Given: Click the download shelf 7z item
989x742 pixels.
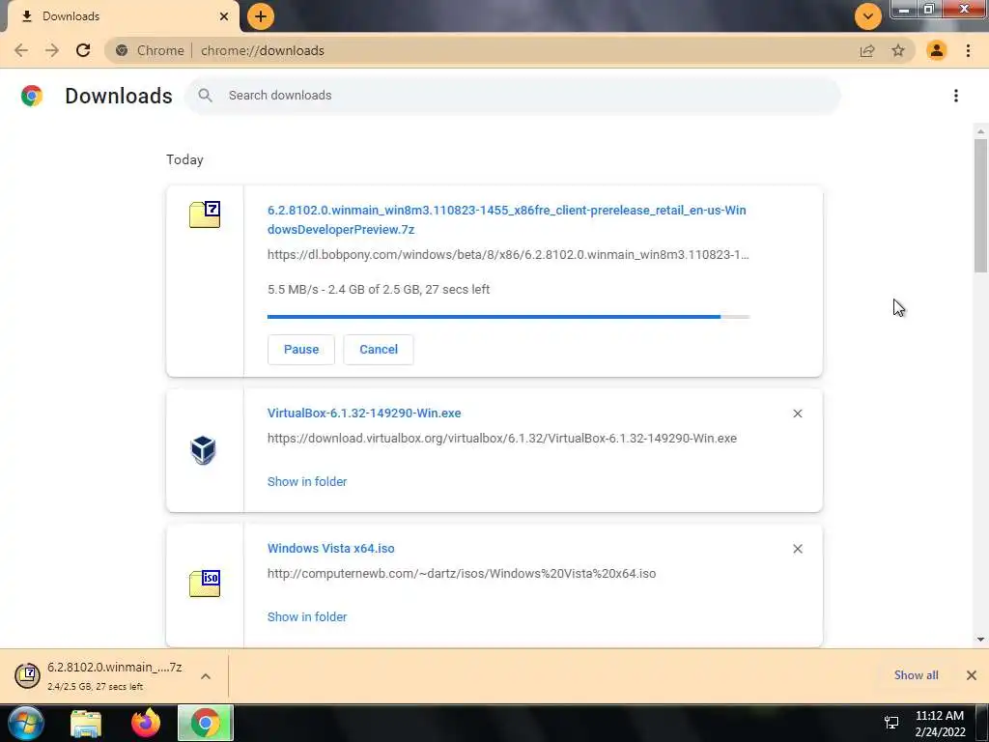Looking at the screenshot, I should [99, 675].
